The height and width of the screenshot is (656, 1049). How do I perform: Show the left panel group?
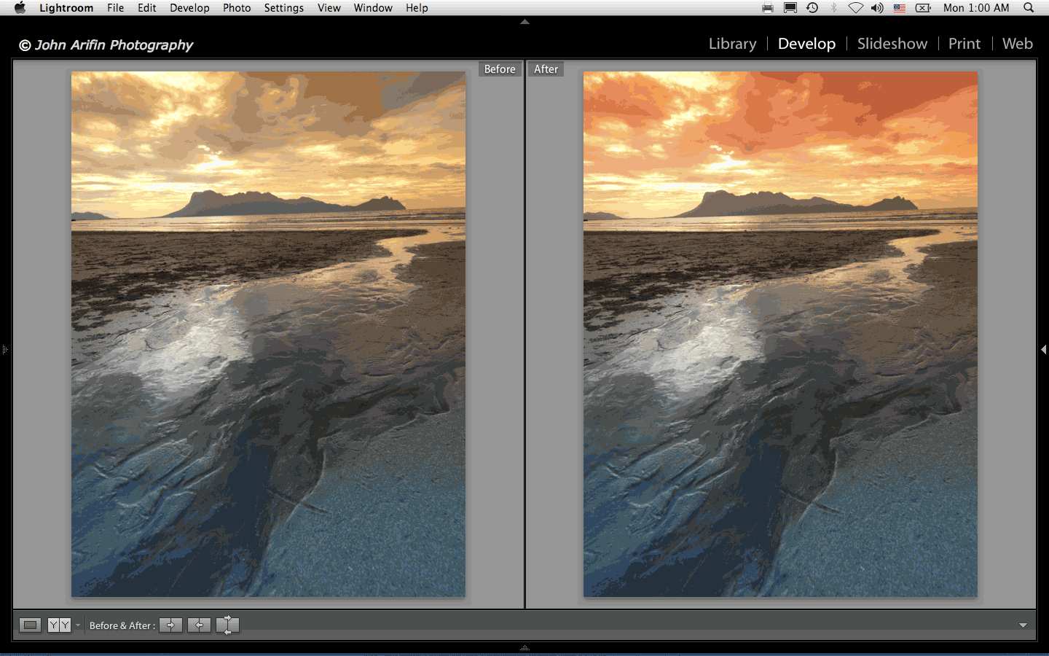[x=4, y=350]
